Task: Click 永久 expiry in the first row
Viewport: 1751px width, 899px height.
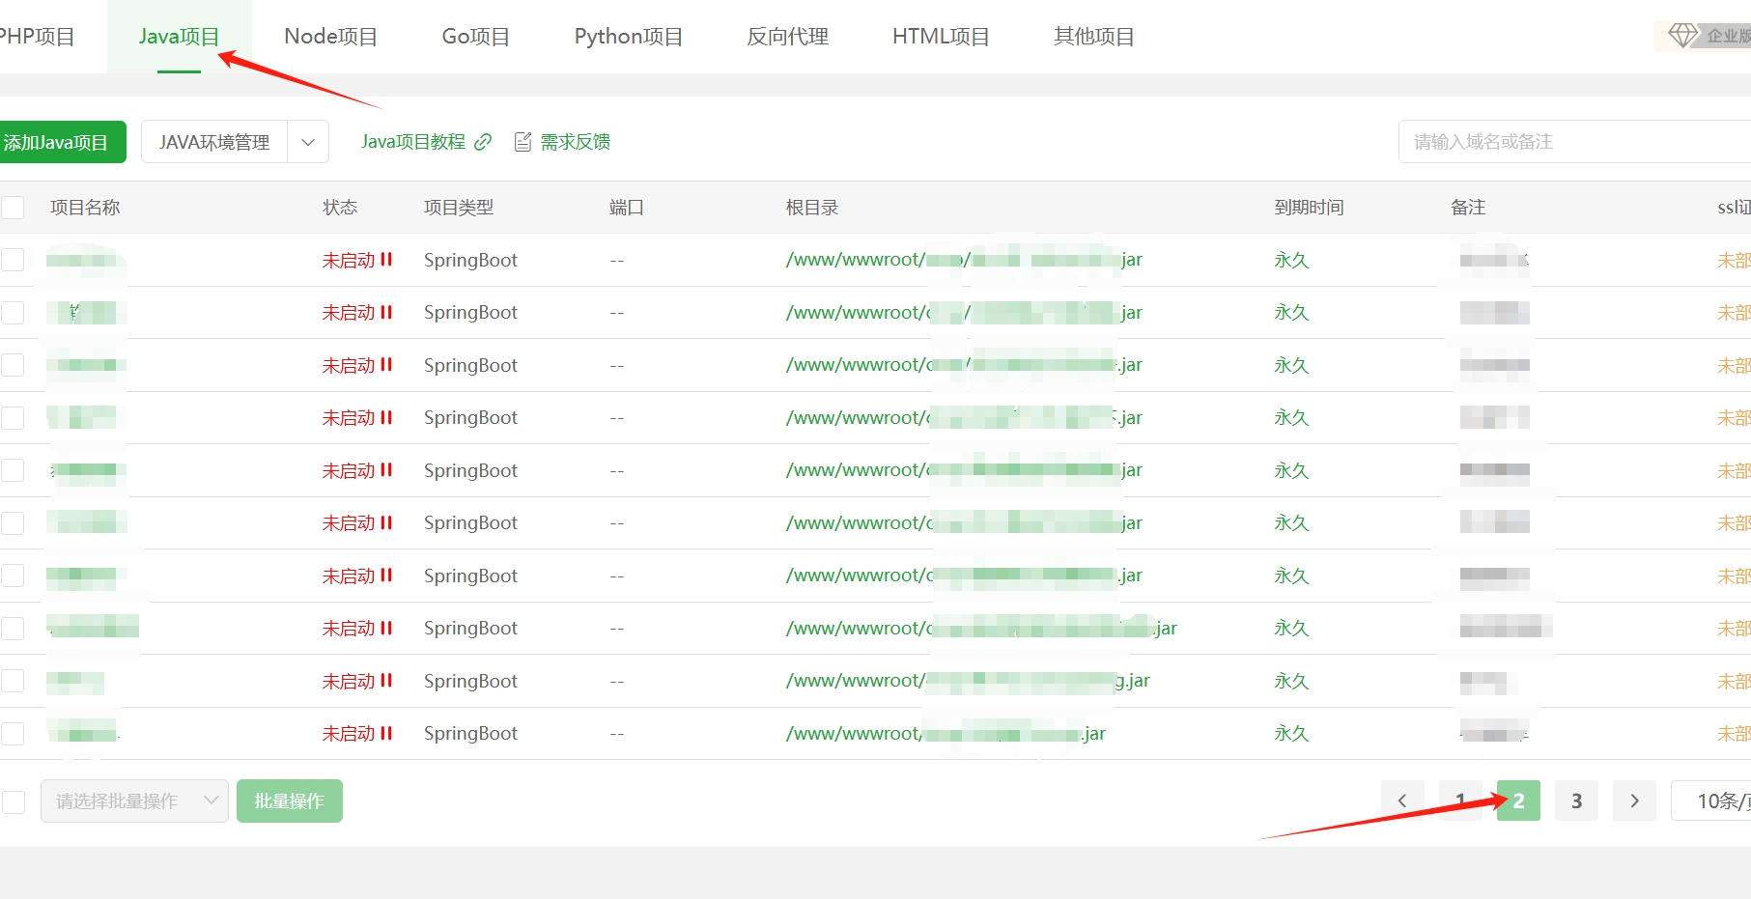Action: coord(1291,260)
